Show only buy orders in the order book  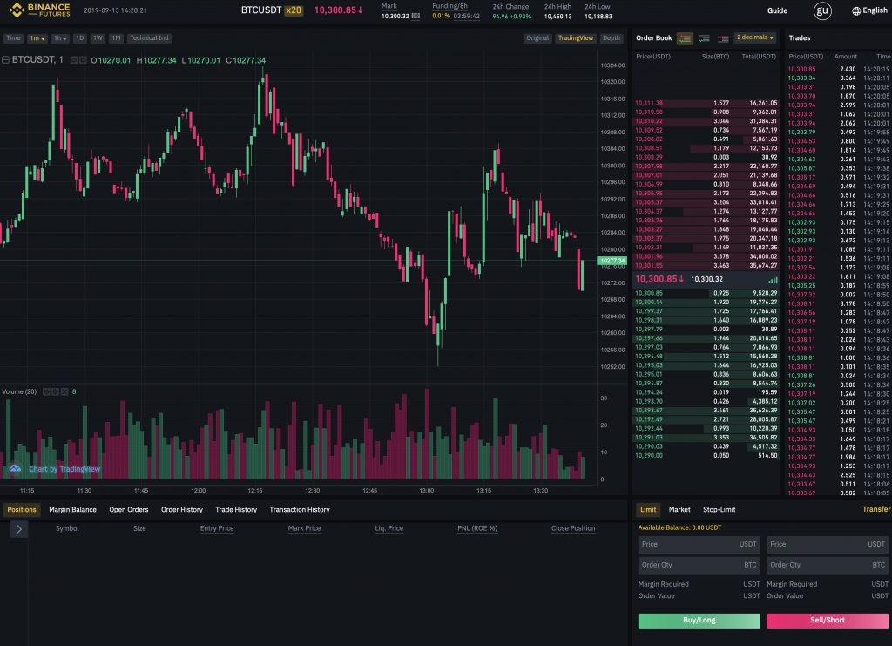pos(704,38)
